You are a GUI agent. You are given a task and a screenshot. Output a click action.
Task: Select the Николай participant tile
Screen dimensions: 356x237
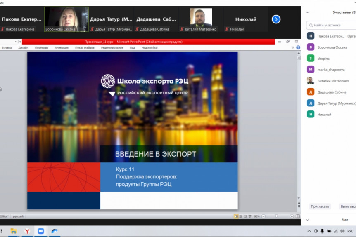(246, 19)
